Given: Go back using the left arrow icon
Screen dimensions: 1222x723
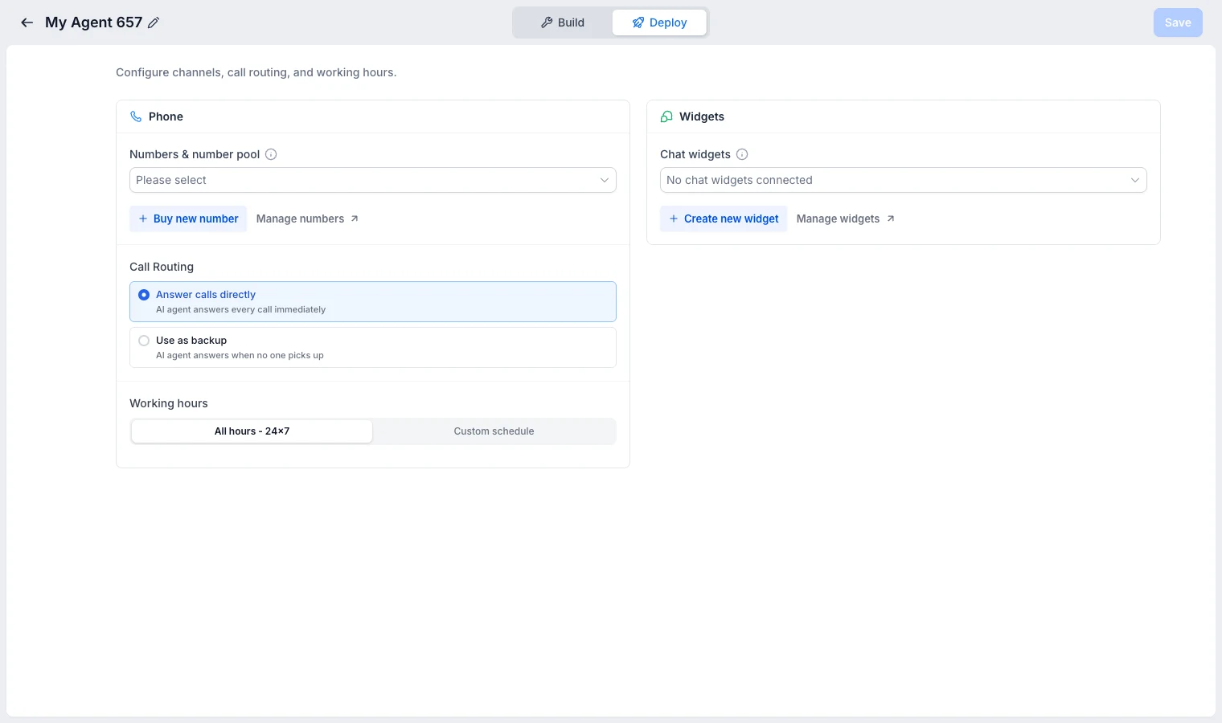Looking at the screenshot, I should (x=27, y=22).
